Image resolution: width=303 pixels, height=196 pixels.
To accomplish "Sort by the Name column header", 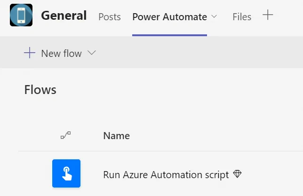I will pyautogui.click(x=117, y=136).
